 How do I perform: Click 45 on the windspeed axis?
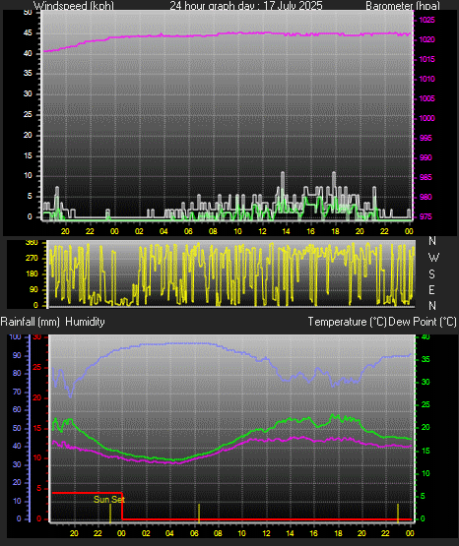pyautogui.click(x=28, y=33)
